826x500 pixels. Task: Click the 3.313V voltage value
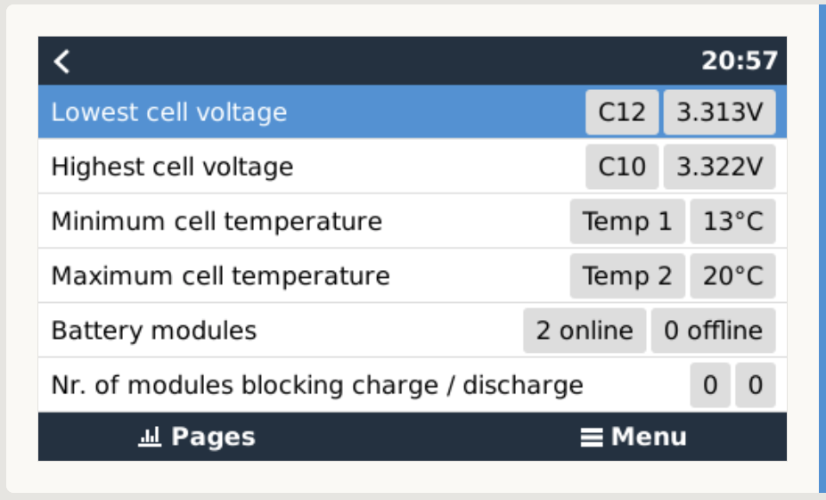(x=719, y=112)
